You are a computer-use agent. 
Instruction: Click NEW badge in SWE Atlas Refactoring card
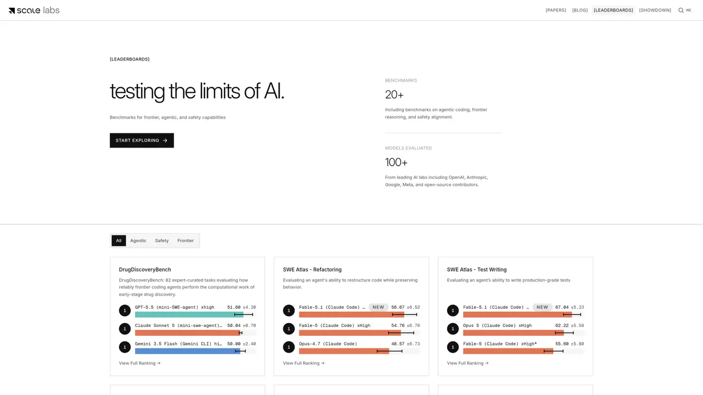pyautogui.click(x=378, y=307)
